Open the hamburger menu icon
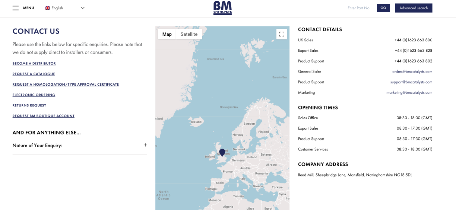Viewport: 456px width, 210px height. (x=16, y=8)
